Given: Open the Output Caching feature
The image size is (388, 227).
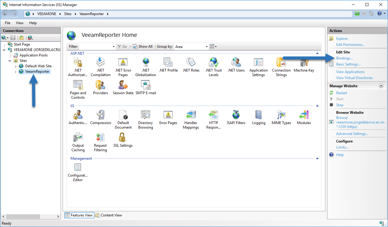Looking at the screenshot, I should pyautogui.click(x=78, y=142).
